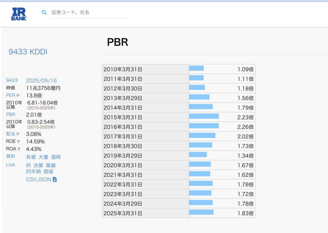Select the 2020年3月31日 date cell
Screen dimensions: 328x233
point(146,165)
